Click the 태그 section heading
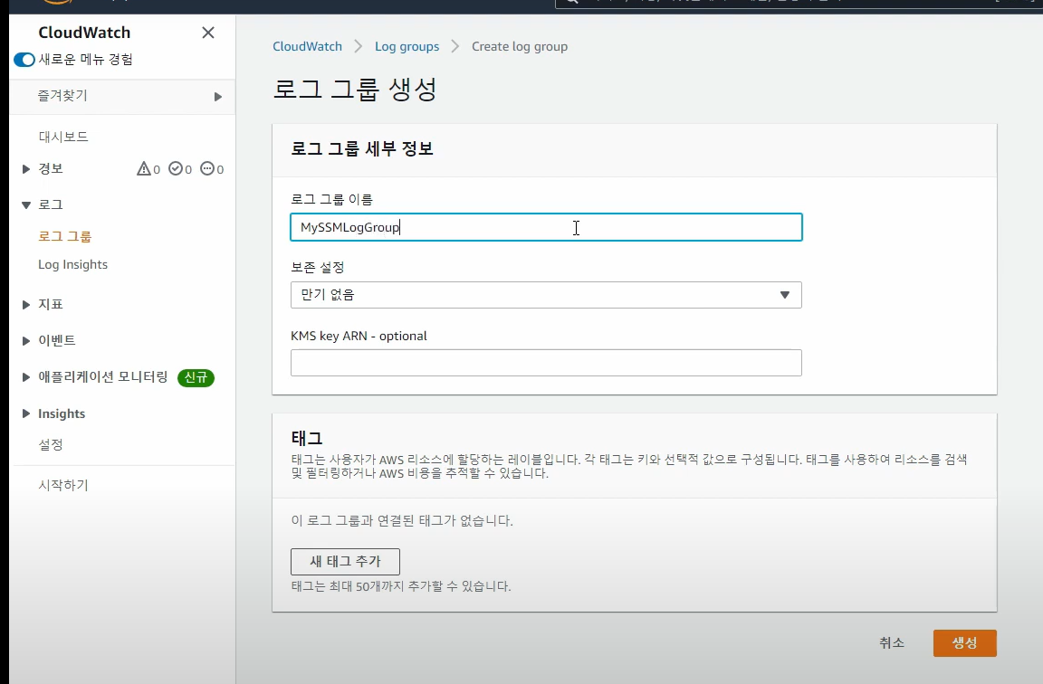 click(307, 438)
